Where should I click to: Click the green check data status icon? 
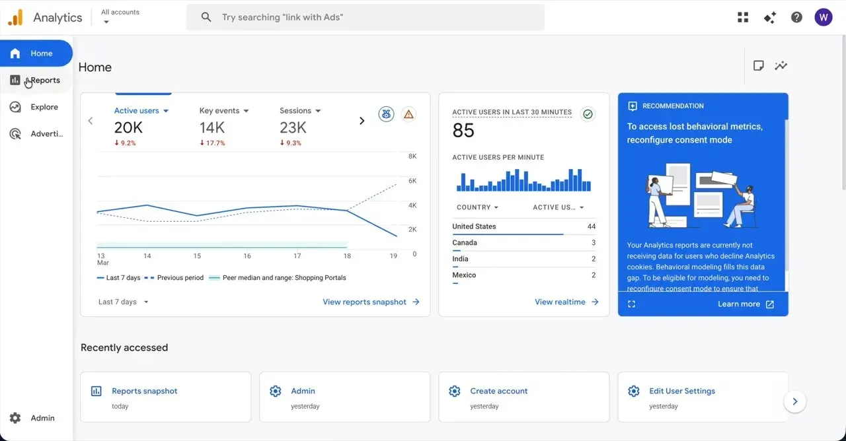[588, 114]
